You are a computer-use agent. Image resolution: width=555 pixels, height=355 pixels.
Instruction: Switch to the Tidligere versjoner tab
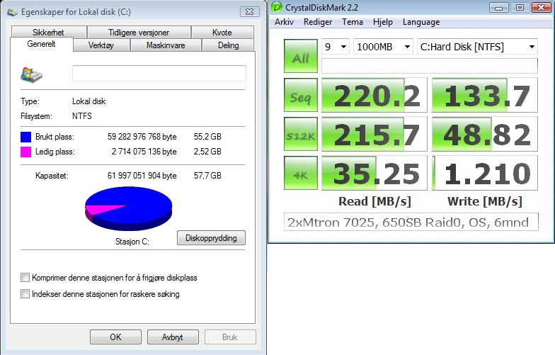(139, 33)
